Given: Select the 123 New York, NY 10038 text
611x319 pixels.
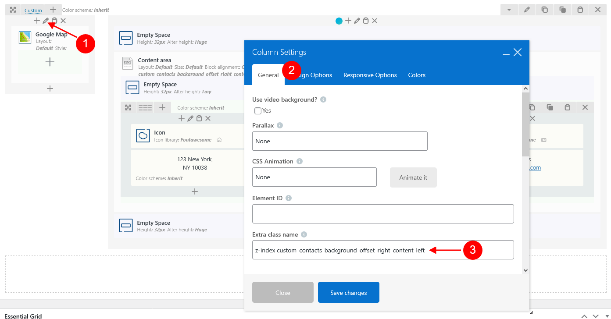Looking at the screenshot, I should pyautogui.click(x=195, y=163).
